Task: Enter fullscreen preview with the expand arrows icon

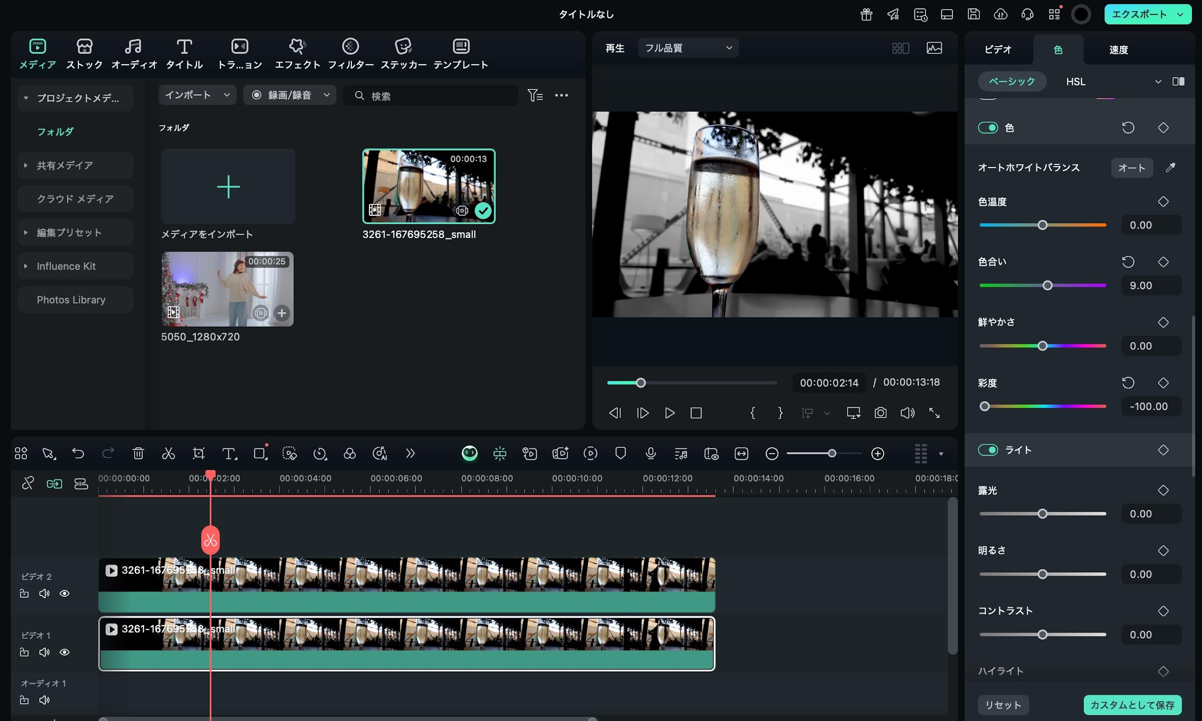Action: click(934, 413)
